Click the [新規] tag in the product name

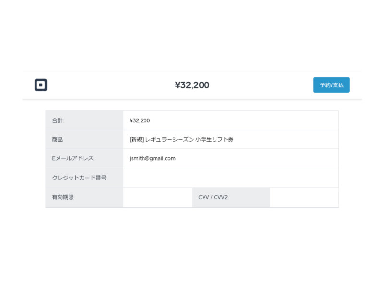tap(136, 140)
